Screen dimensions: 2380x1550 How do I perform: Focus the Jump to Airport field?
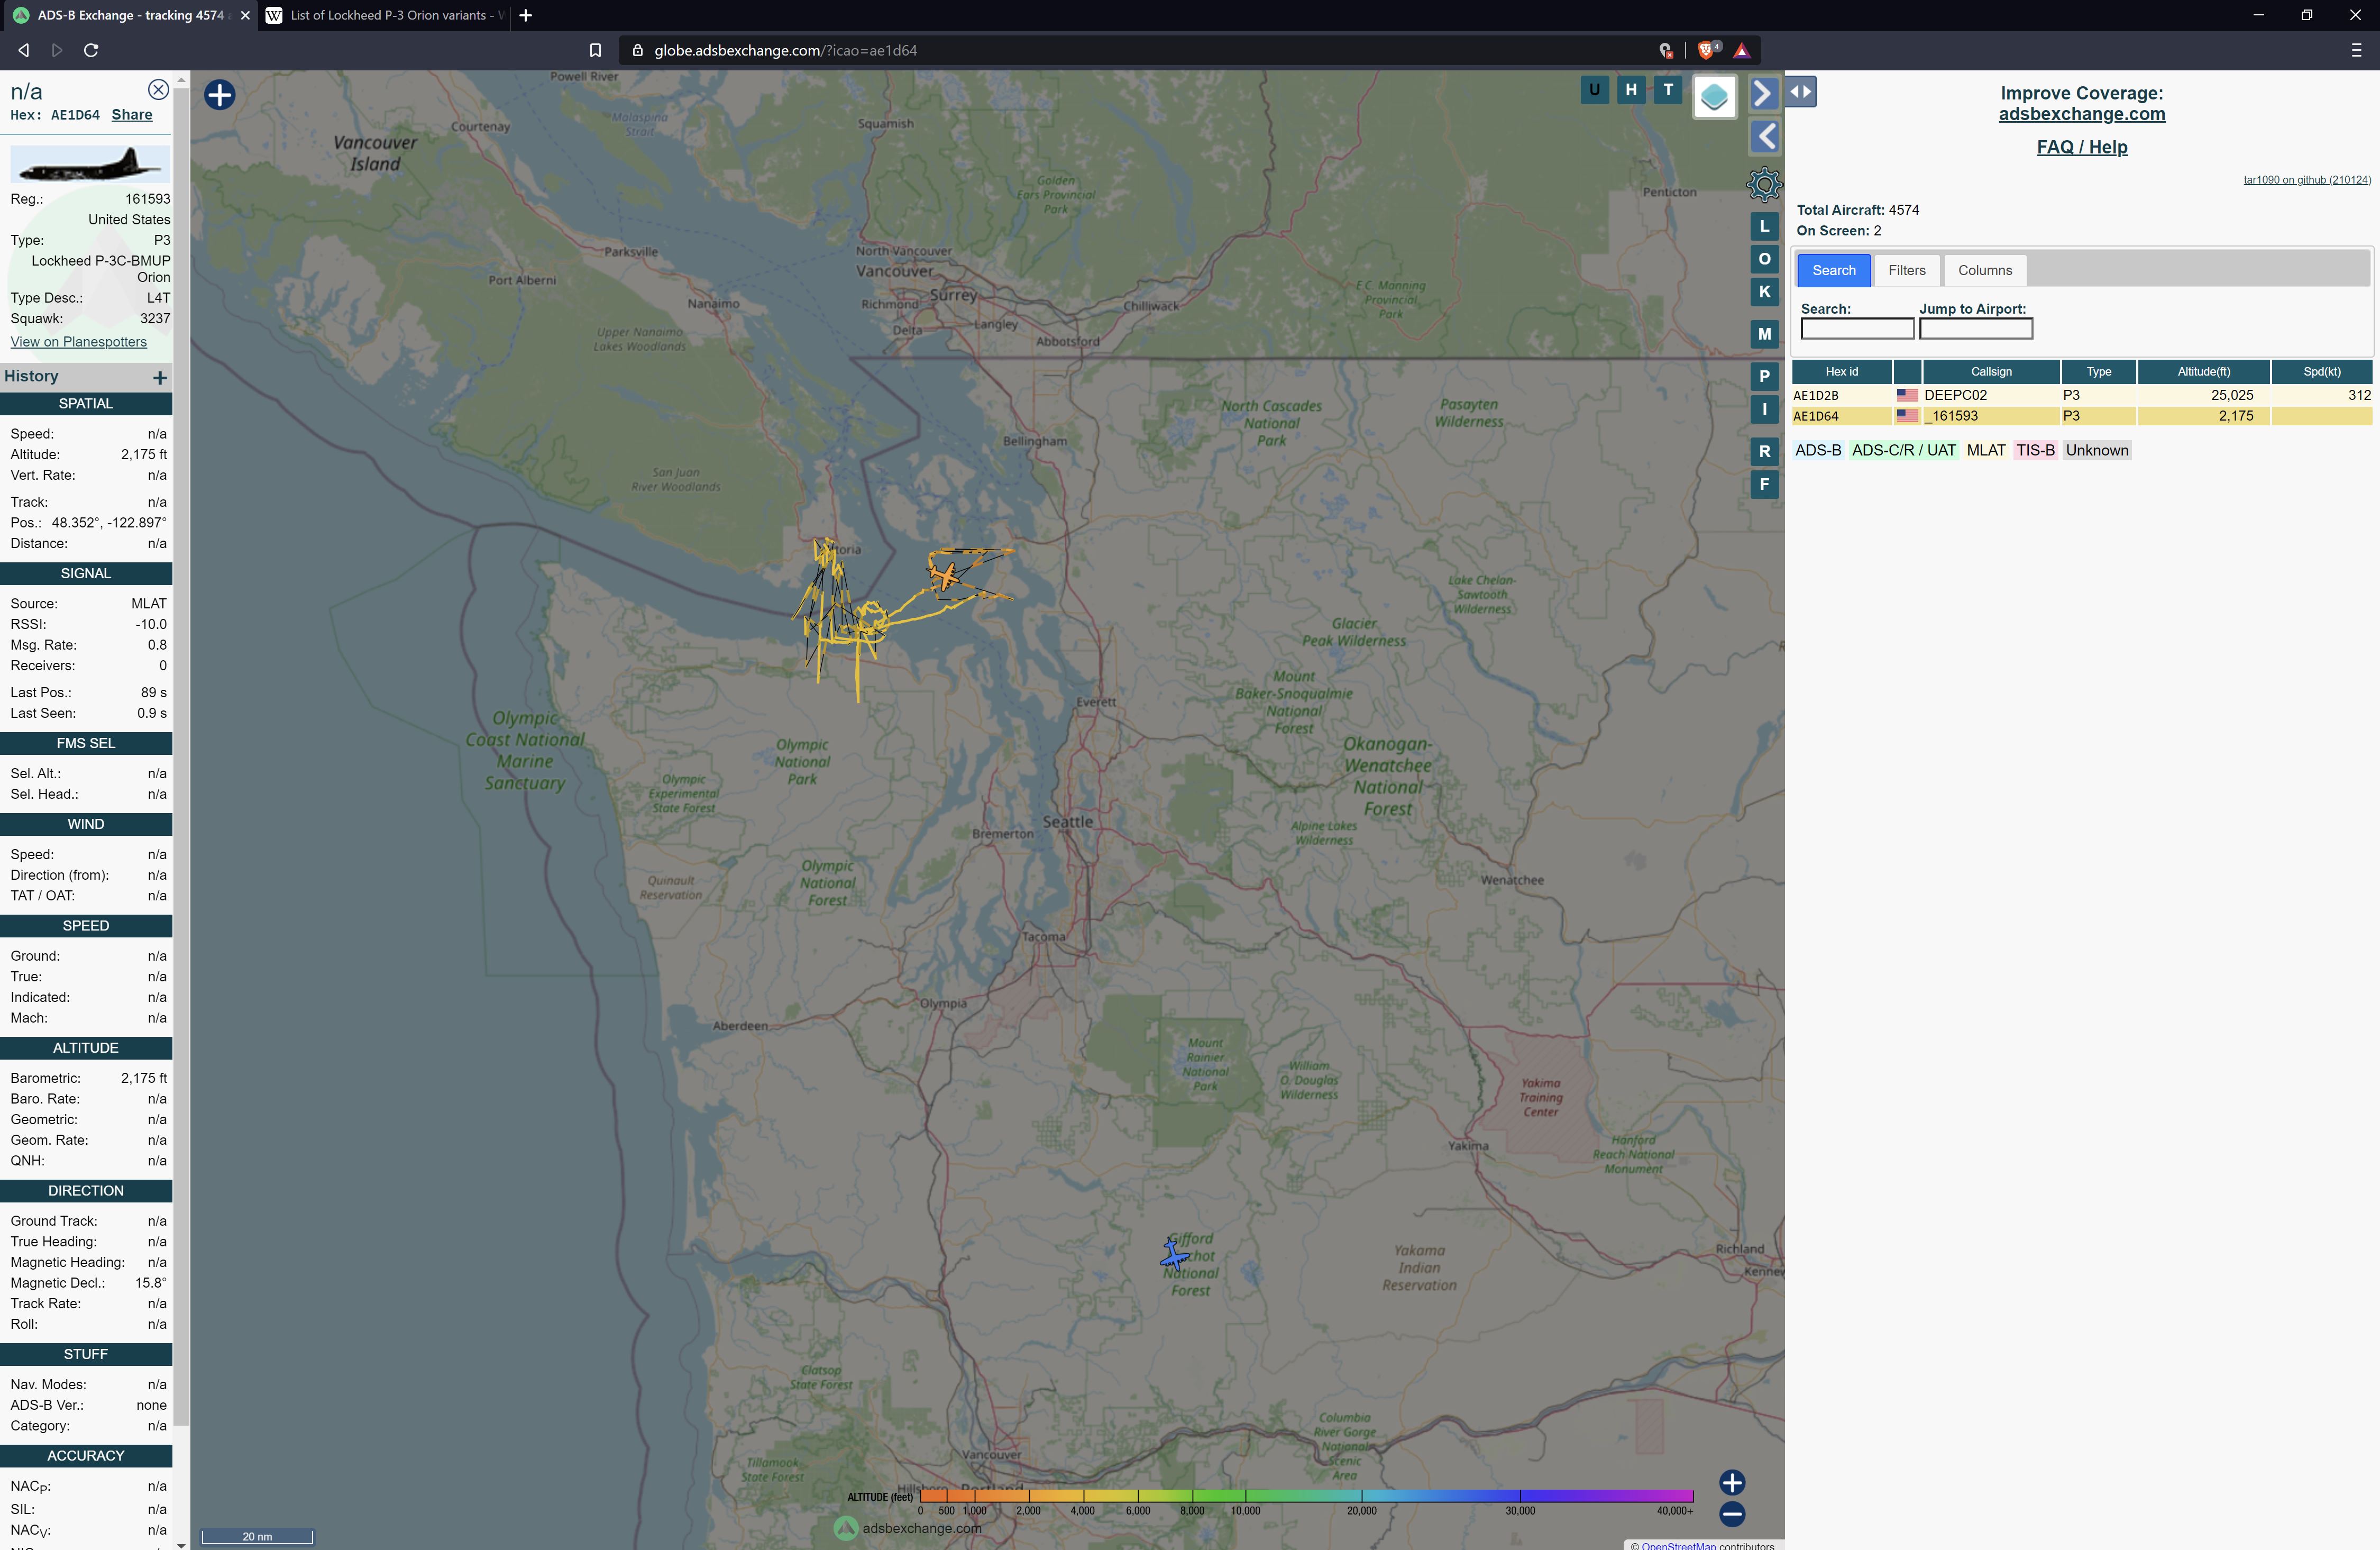coord(1975,329)
